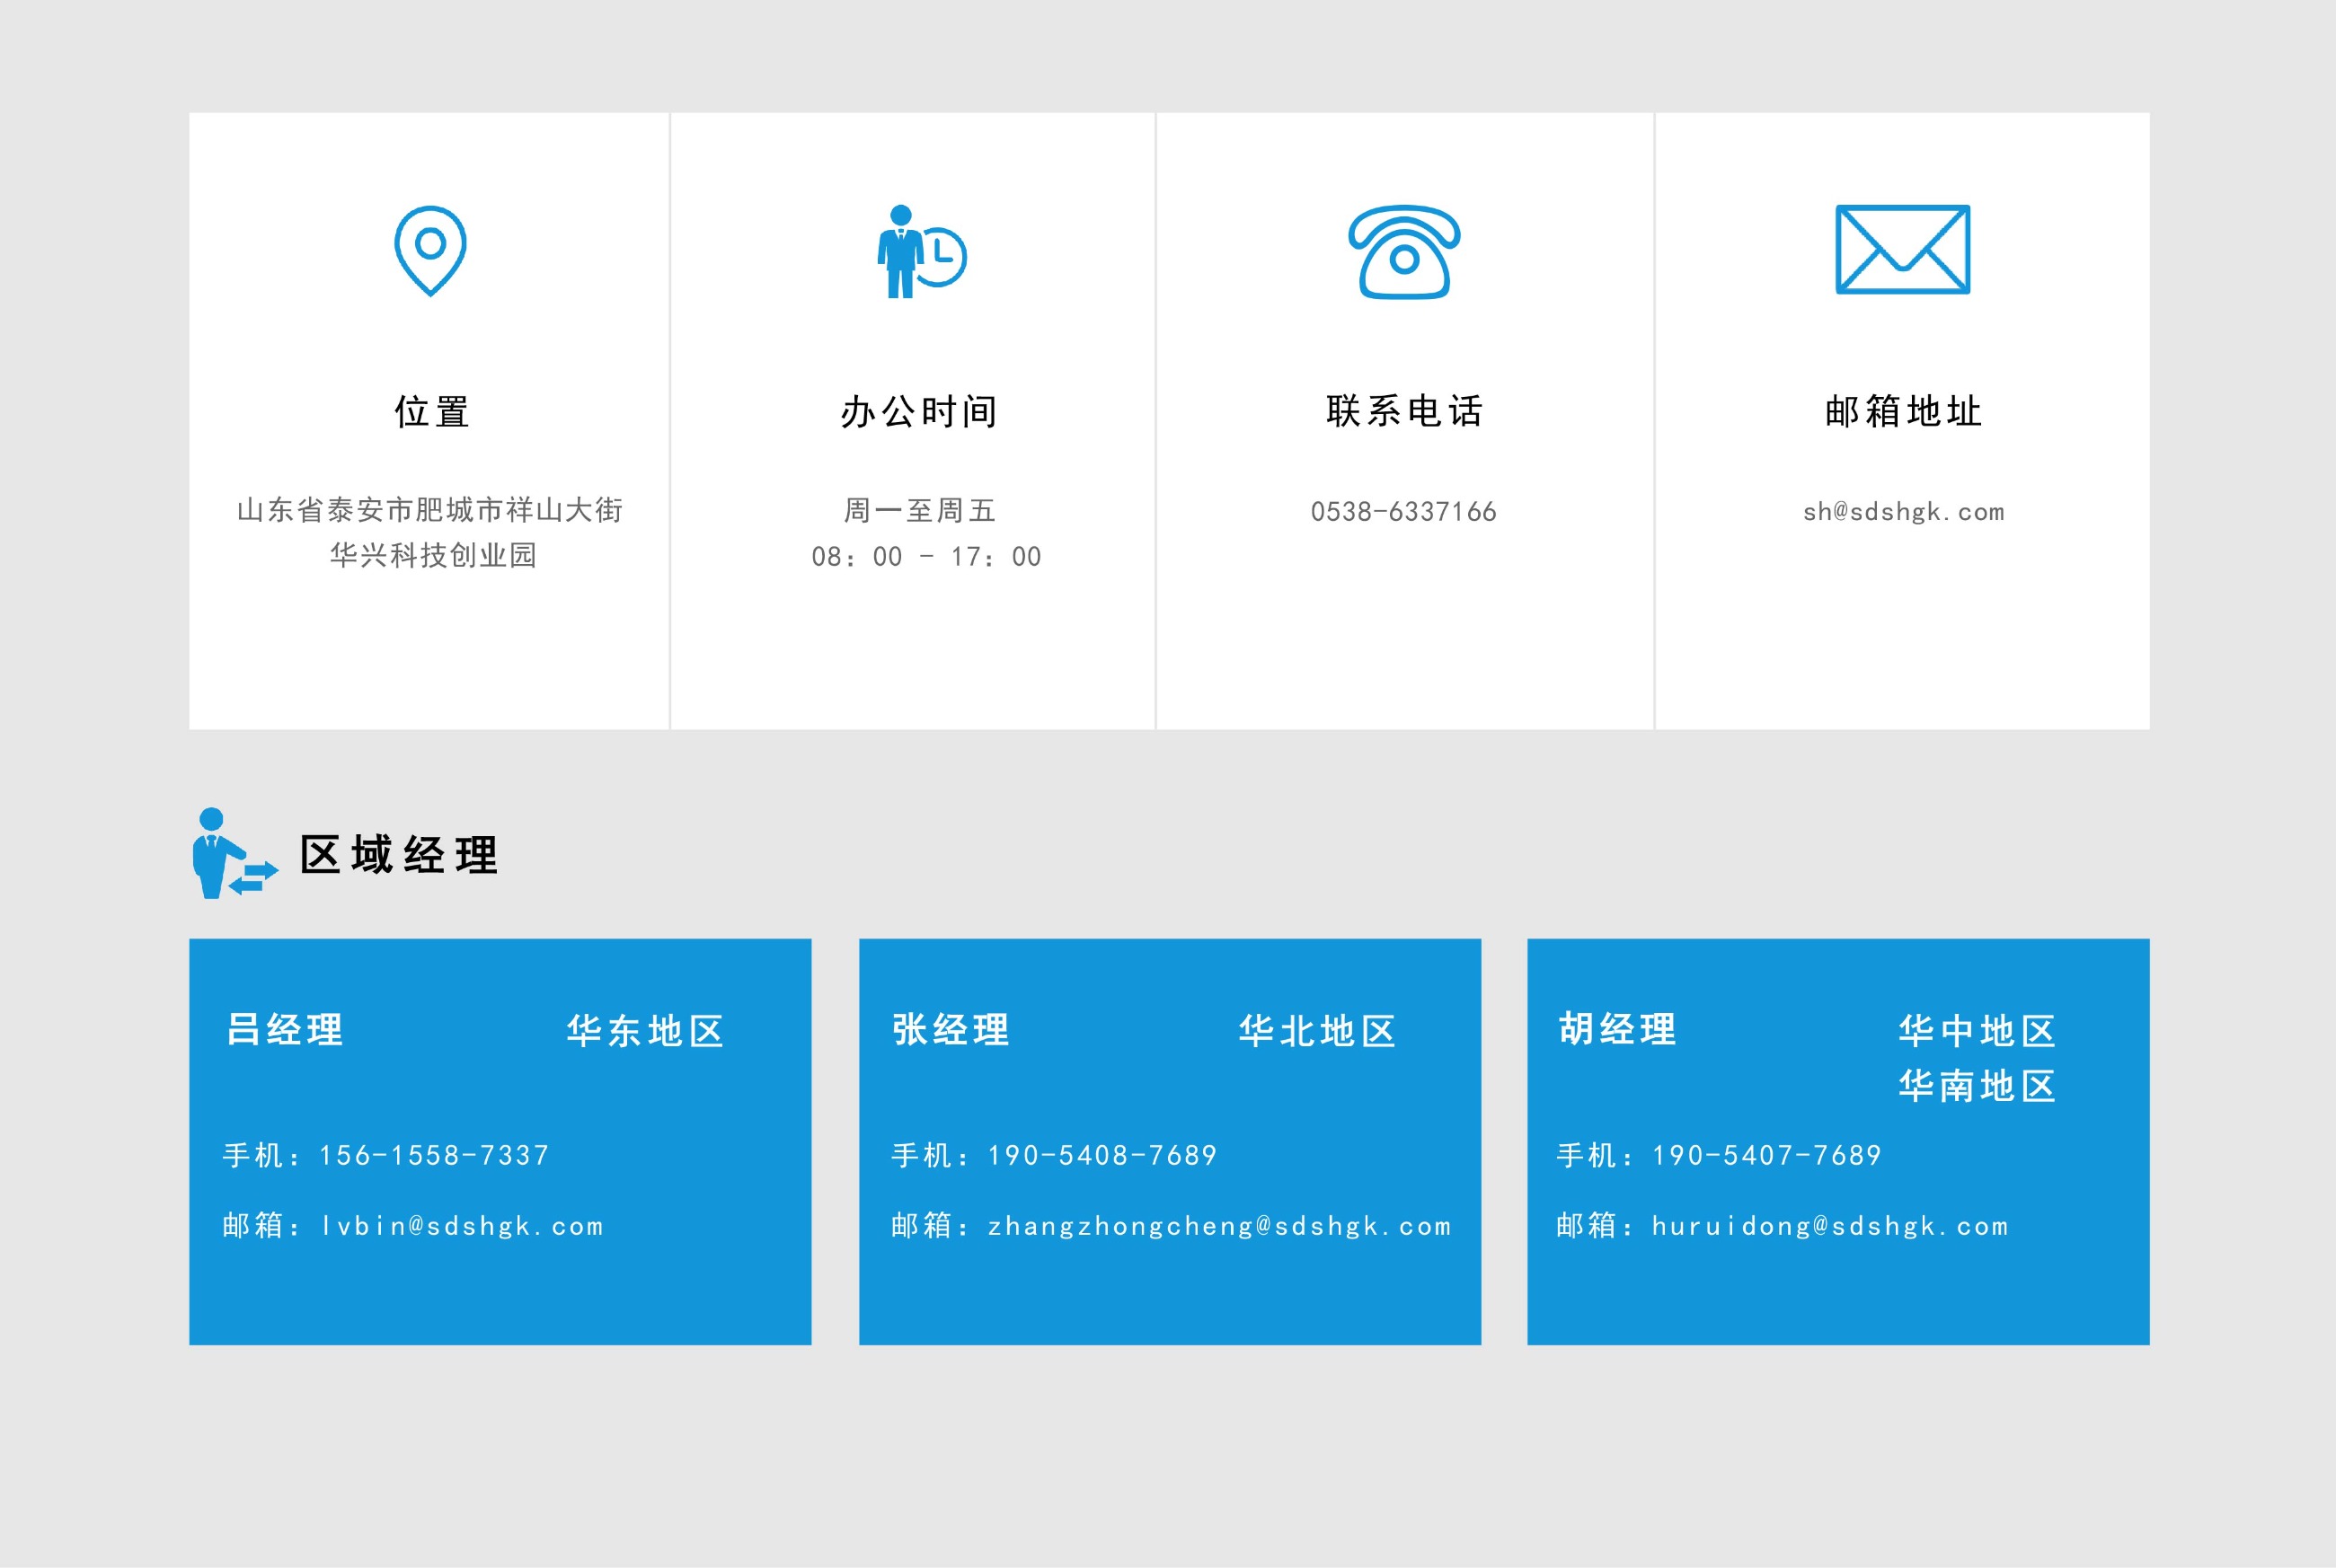Image resolution: width=2336 pixels, height=1568 pixels.
Task: Open email lvbin@sdshgk.com
Action: 462,1226
